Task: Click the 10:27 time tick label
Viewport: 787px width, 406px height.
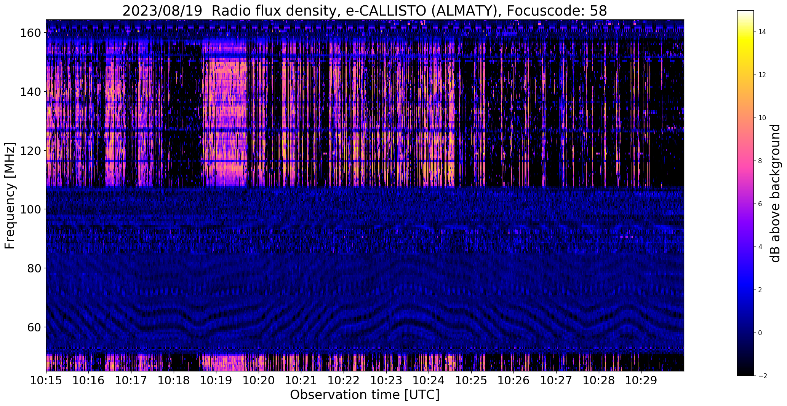Action: (556, 381)
